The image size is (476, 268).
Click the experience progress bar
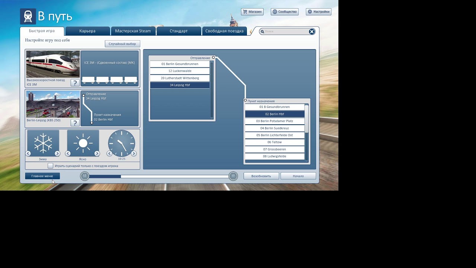click(x=159, y=176)
